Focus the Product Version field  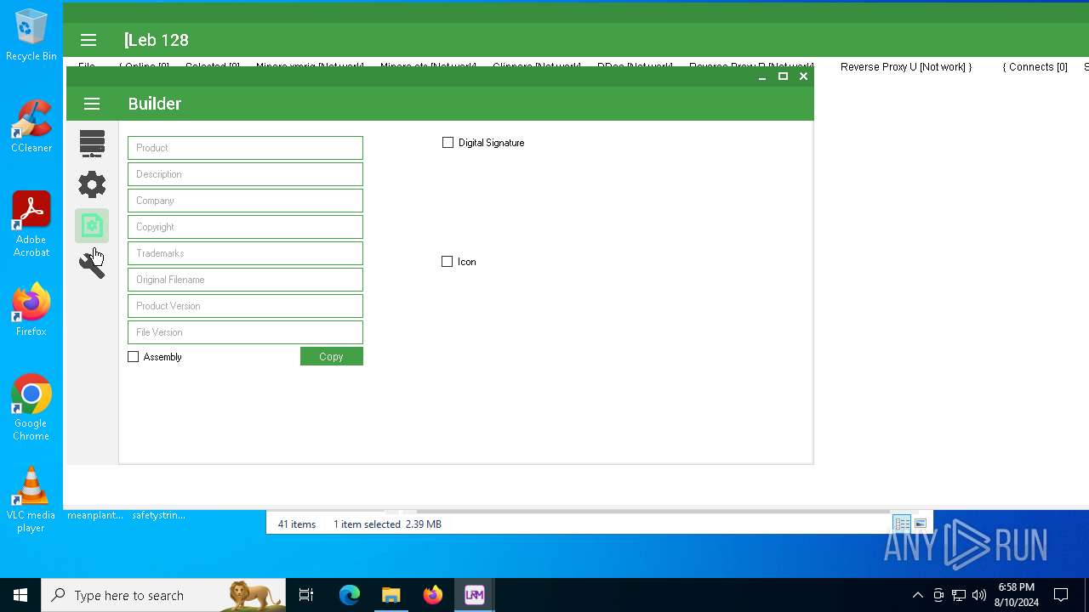tap(245, 306)
